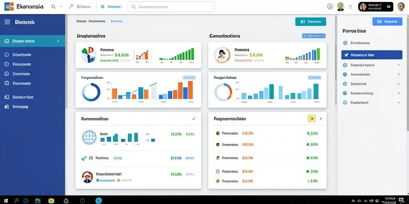Toggle the green check row icon

(84, 158)
